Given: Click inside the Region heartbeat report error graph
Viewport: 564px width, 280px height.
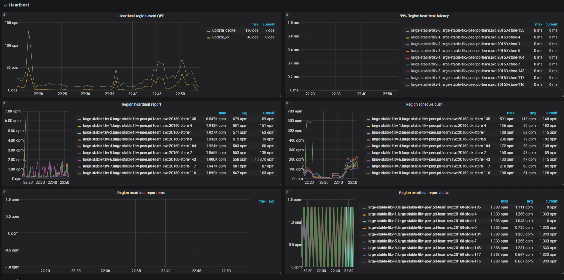Looking at the screenshot, I should pyautogui.click(x=135, y=233).
